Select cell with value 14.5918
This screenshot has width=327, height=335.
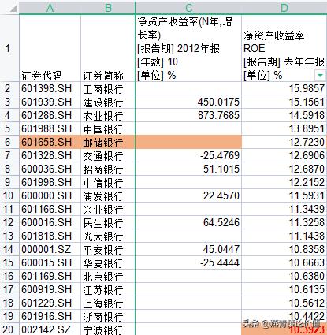tap(284, 115)
